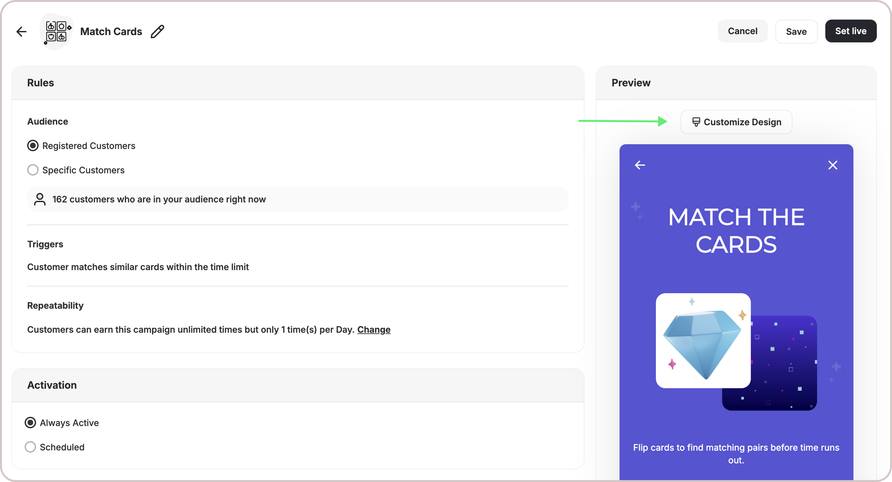
Task: Click the paint roller icon in Customize Design
Action: (x=696, y=122)
